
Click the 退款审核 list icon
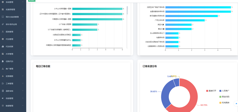3,91
